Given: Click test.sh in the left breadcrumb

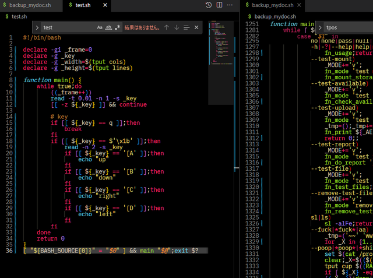Looking at the screenshot, I should (18, 16).
